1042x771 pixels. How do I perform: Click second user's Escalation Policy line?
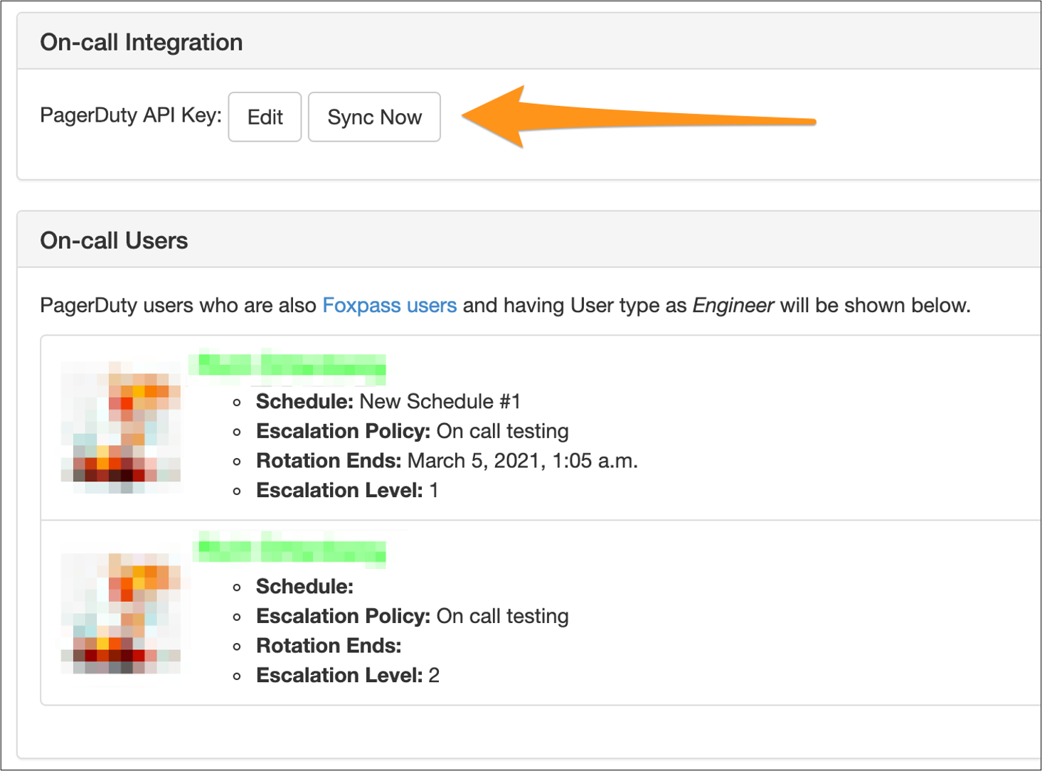[x=413, y=617]
